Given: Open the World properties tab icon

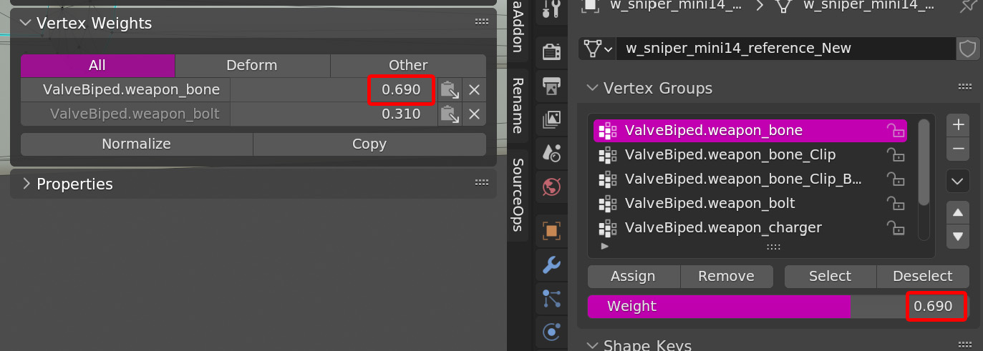Looking at the screenshot, I should [551, 187].
